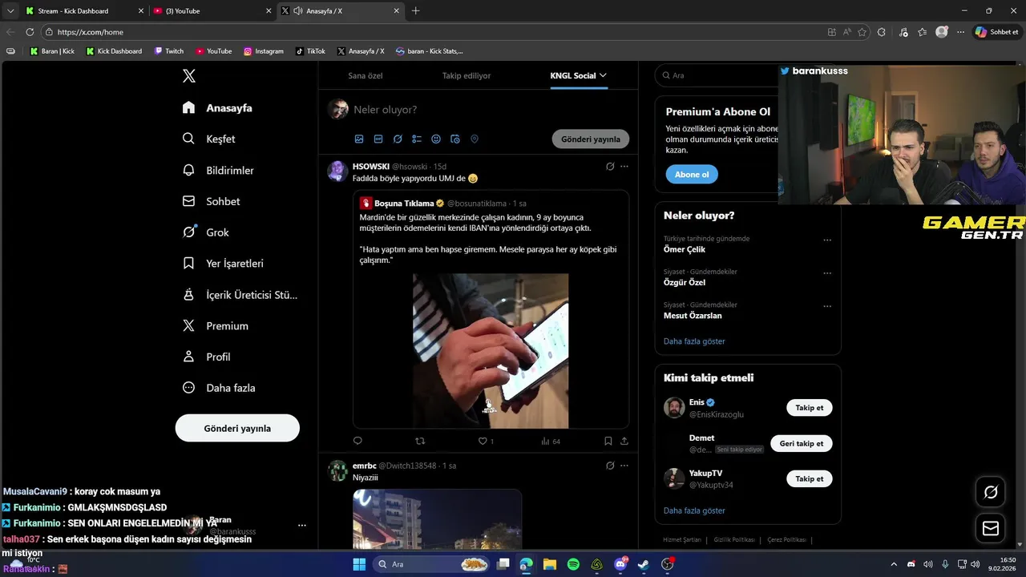
Task: Open Bildirimler notifications
Action: (218, 170)
